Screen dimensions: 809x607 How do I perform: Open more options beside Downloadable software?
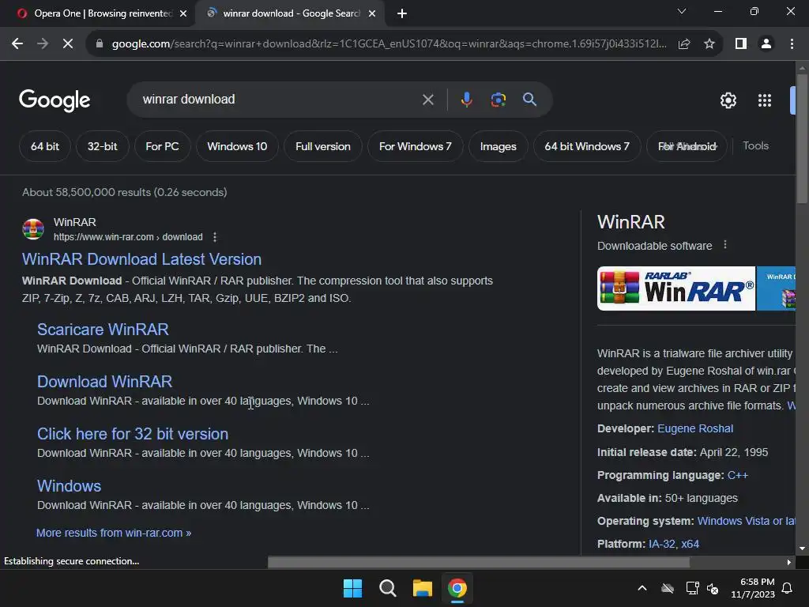(x=725, y=245)
